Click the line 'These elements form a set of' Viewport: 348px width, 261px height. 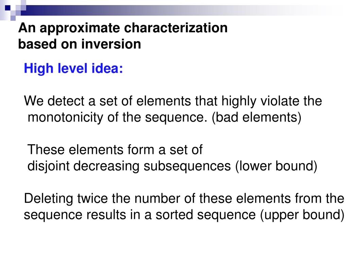coord(115,150)
